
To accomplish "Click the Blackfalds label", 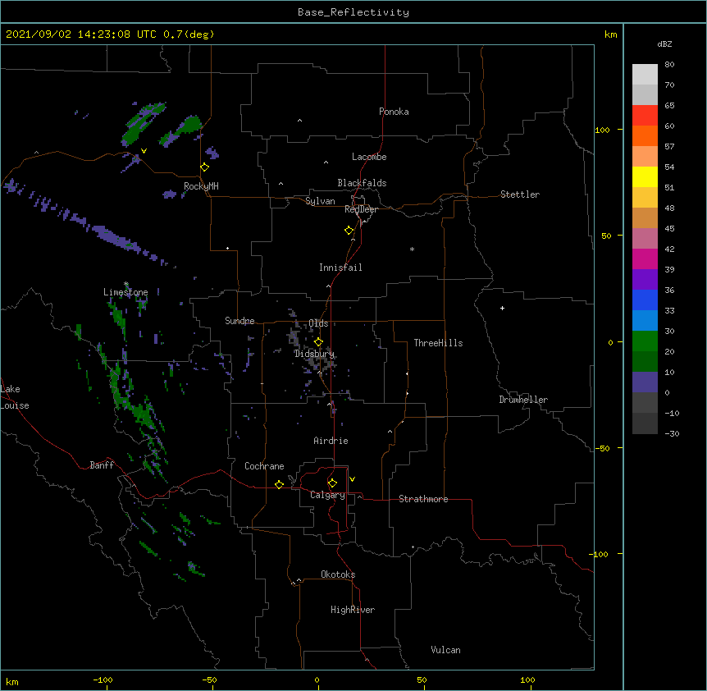I will pyautogui.click(x=362, y=183).
